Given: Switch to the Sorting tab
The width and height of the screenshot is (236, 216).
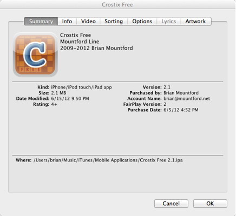Looking at the screenshot, I should [114, 21].
